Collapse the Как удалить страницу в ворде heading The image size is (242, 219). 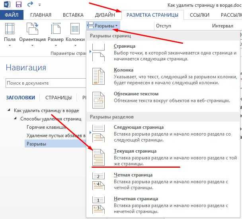pyautogui.click(x=9, y=110)
